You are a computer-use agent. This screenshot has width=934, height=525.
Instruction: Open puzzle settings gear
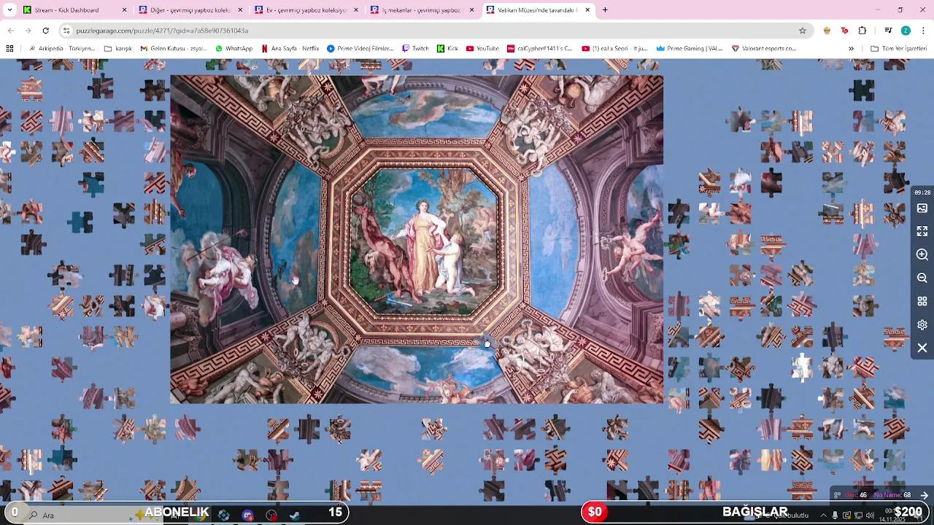[x=922, y=324]
